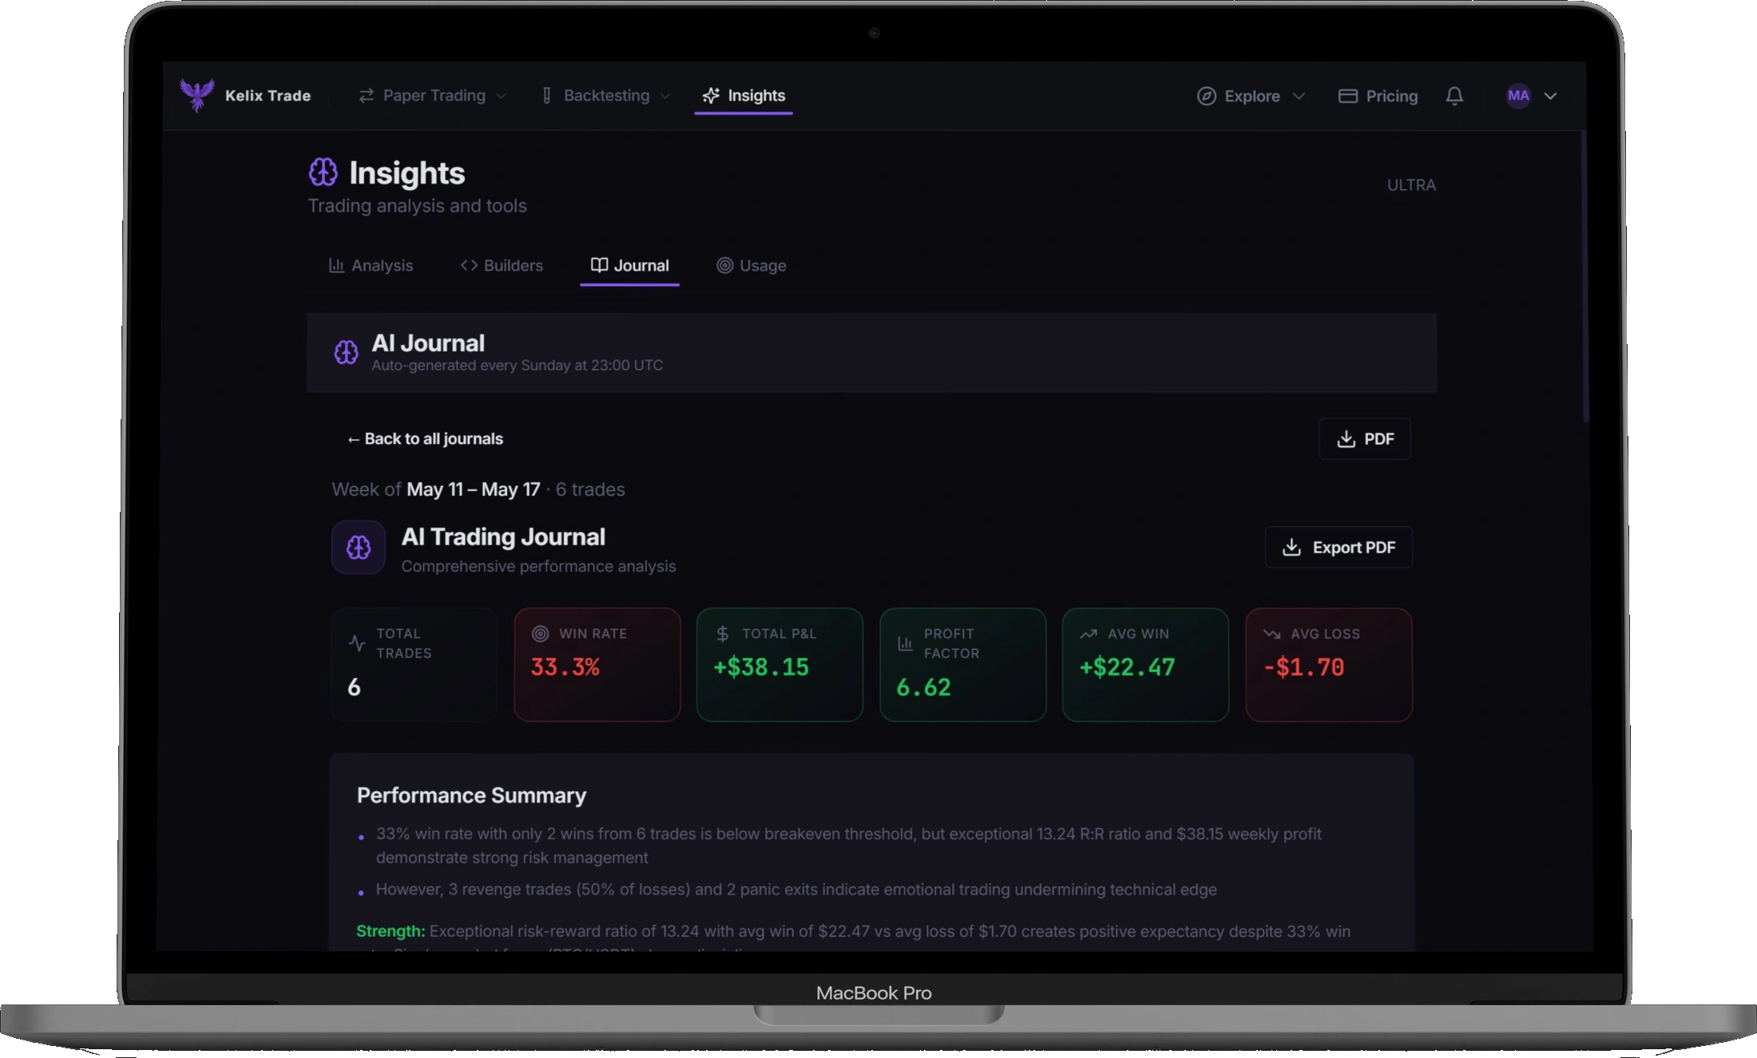Click the '6 trades' text
The height and width of the screenshot is (1058, 1757).
coord(590,489)
